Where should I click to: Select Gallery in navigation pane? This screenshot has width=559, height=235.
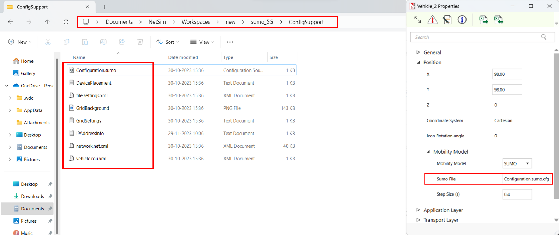[x=28, y=73]
